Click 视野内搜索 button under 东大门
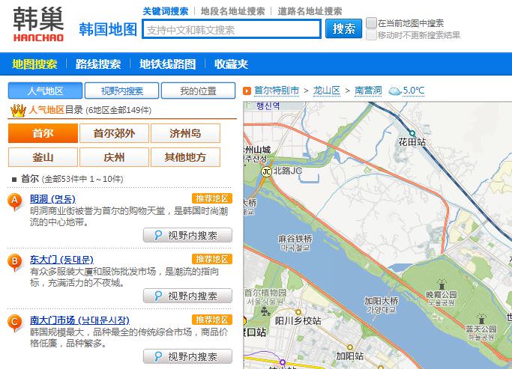The height and width of the screenshot is (369, 512). (x=187, y=296)
